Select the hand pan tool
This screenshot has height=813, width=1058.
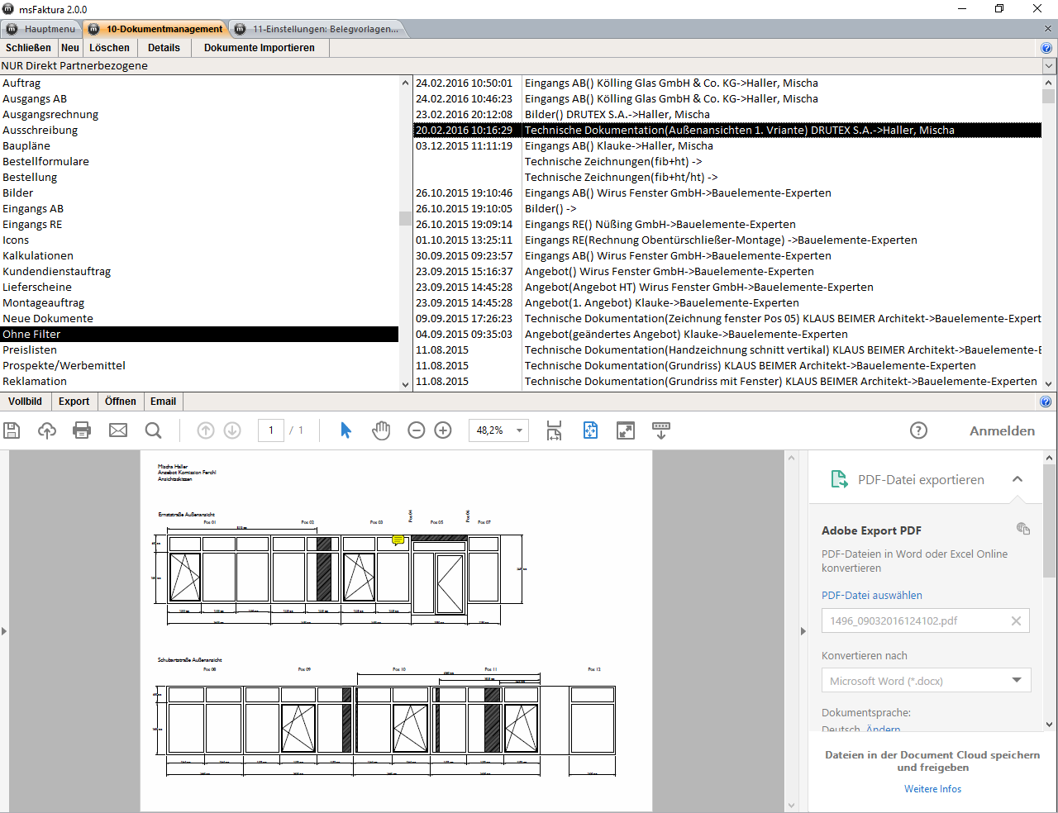(x=381, y=430)
